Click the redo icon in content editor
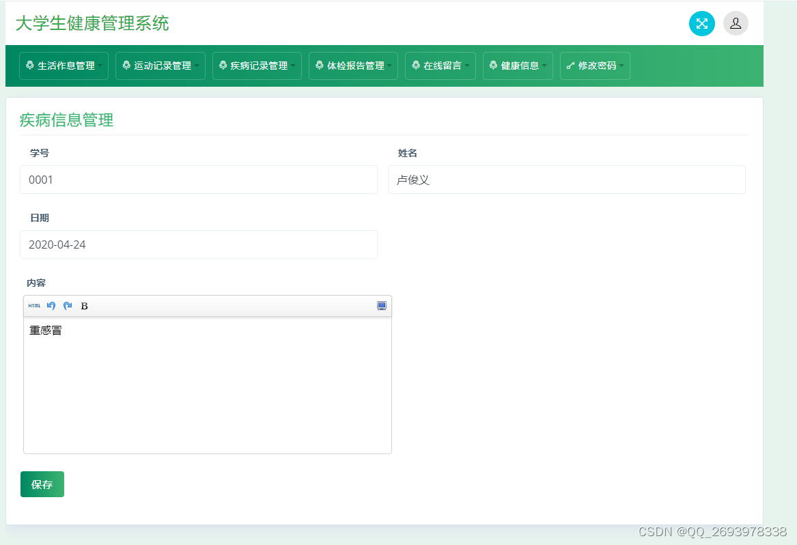The image size is (797, 545). click(x=68, y=305)
